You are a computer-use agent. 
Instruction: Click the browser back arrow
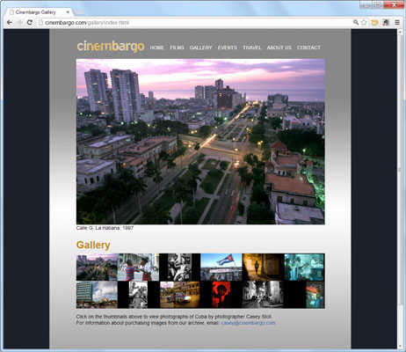point(10,23)
